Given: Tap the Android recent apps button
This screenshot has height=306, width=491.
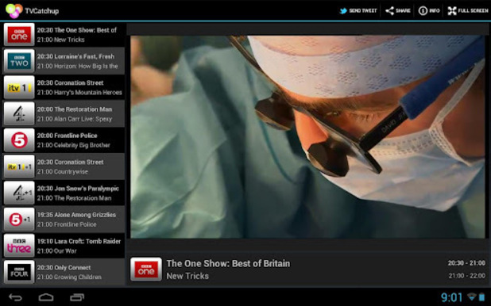Looking at the screenshot, I should pos(77,297).
